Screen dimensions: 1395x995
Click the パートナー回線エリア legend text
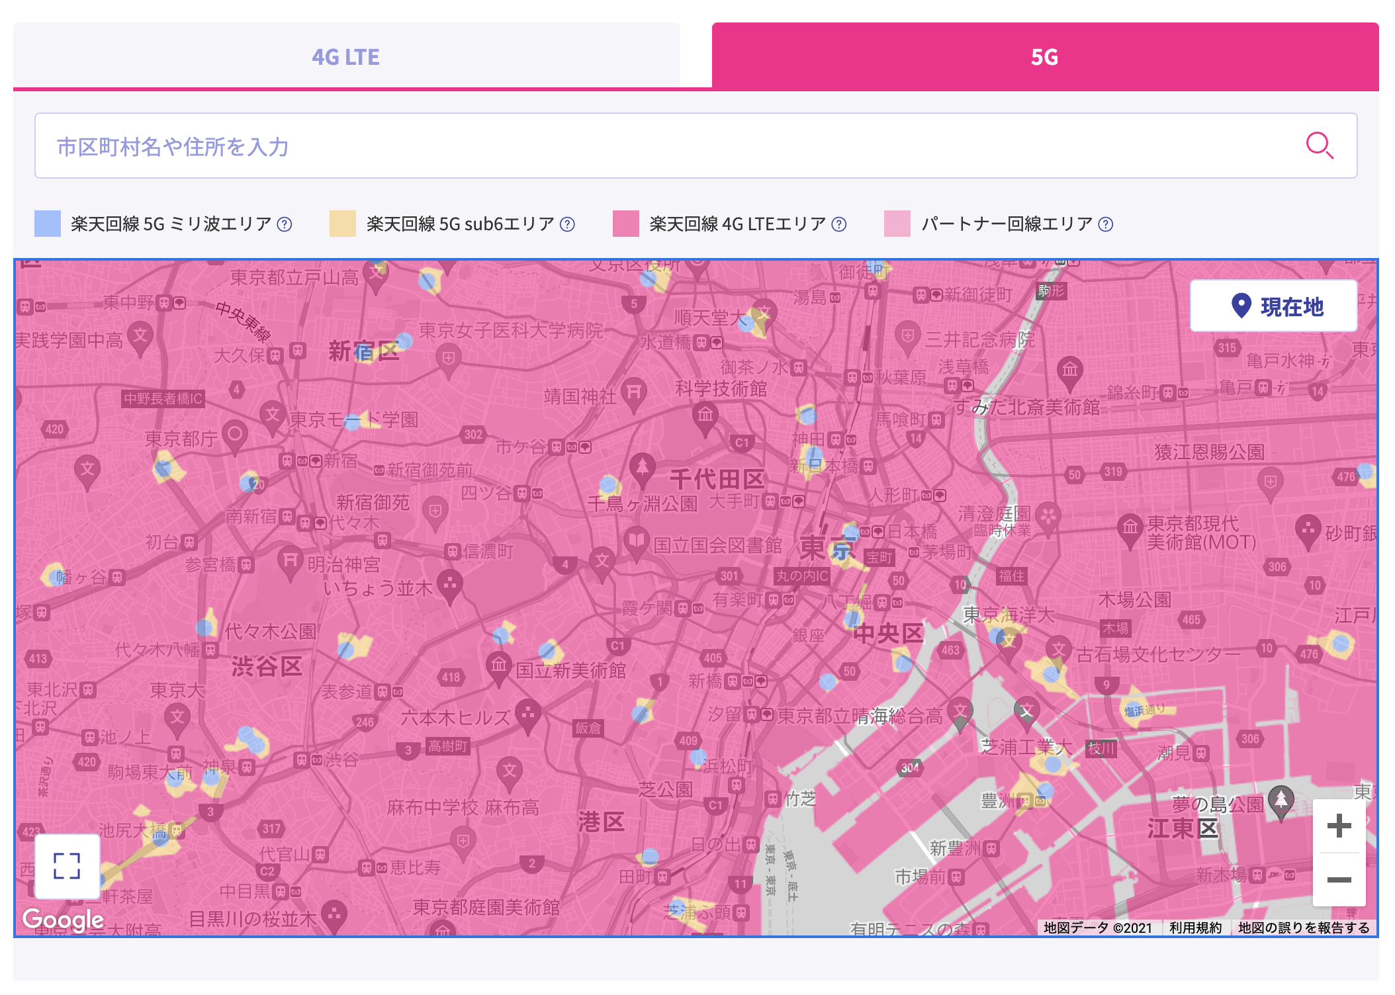pyautogui.click(x=1007, y=224)
